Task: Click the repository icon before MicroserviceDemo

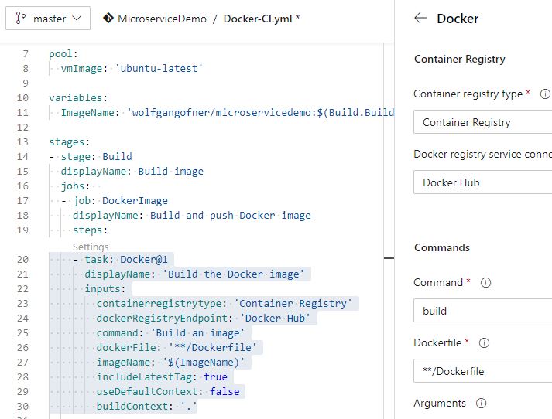Action: coord(108,18)
